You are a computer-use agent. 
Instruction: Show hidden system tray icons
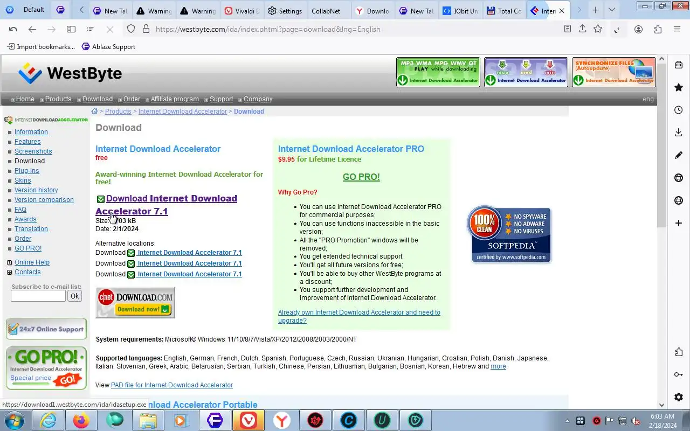pyautogui.click(x=567, y=421)
